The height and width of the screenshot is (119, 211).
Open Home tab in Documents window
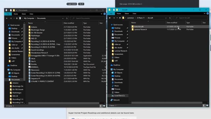tap(16, 14)
